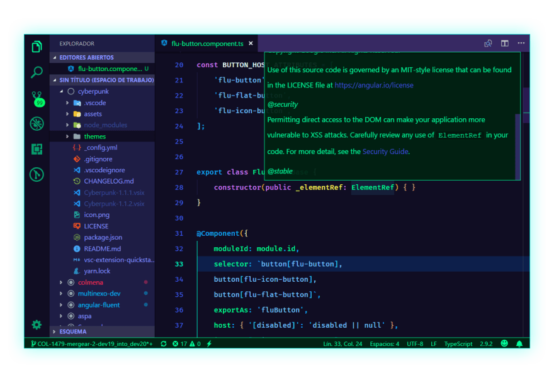Expand the ESQUEMA outline section
Viewport: 554px width, 383px height.
[102, 331]
